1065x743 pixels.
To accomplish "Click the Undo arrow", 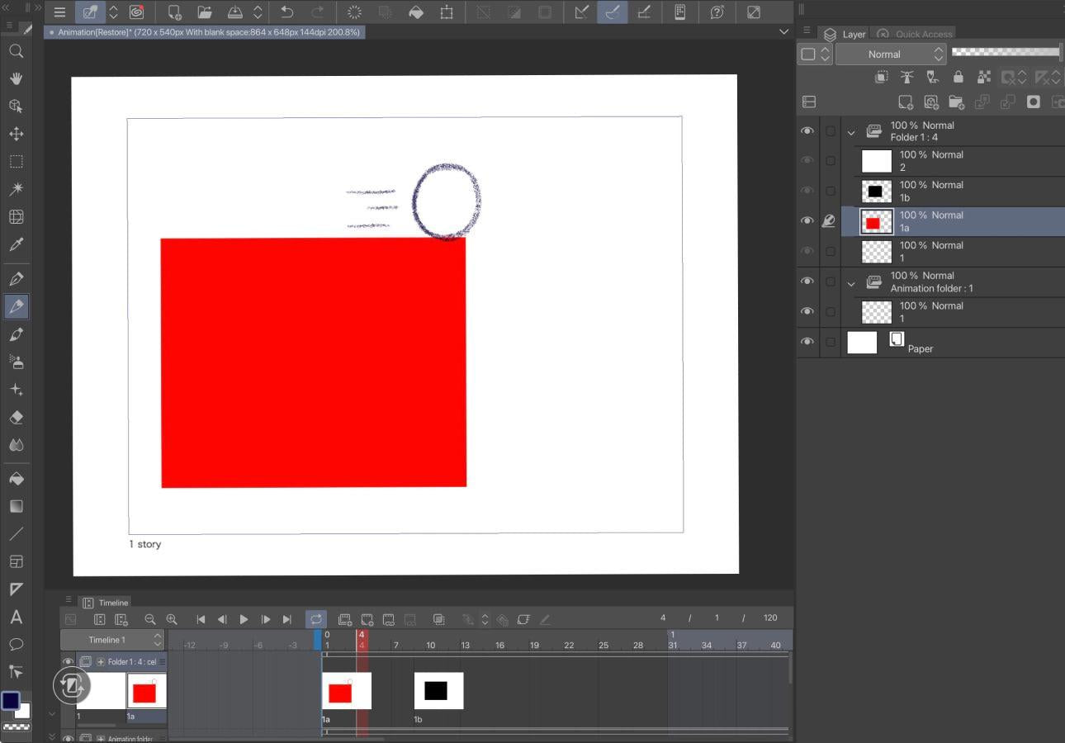I will pos(286,12).
